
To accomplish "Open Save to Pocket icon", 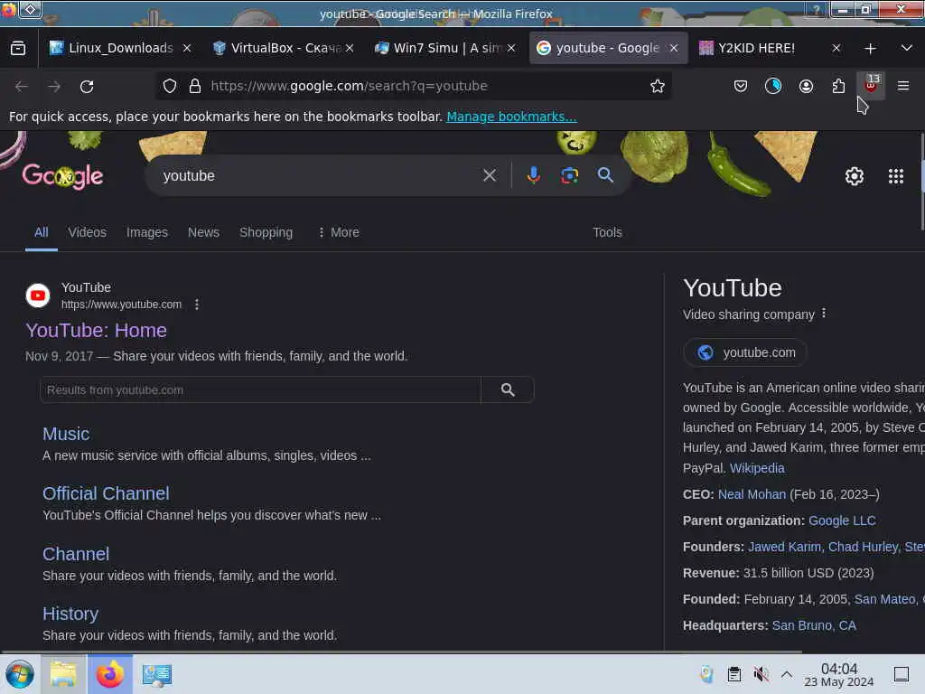I will (x=741, y=86).
